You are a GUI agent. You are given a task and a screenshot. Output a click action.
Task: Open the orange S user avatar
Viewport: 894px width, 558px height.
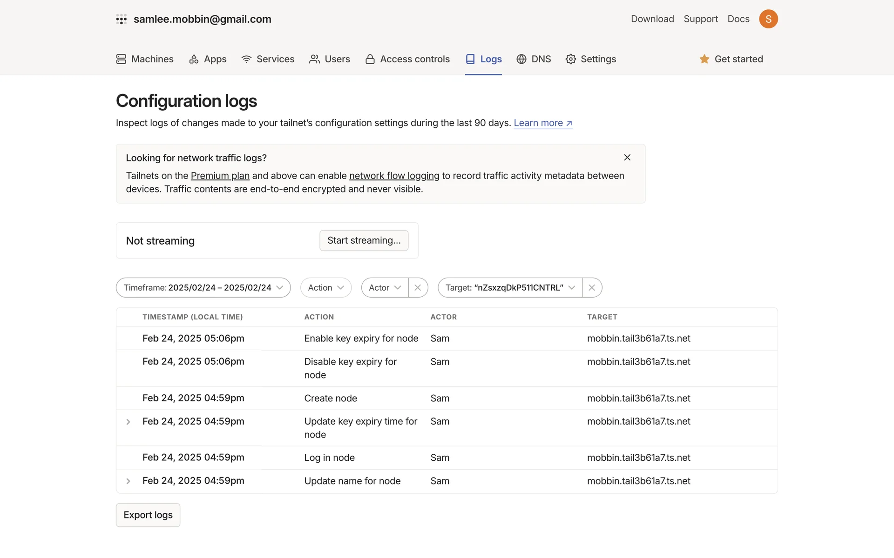[768, 19]
